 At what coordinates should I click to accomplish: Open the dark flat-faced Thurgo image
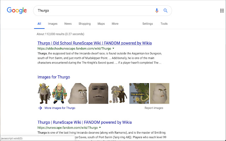pos(98,93)
